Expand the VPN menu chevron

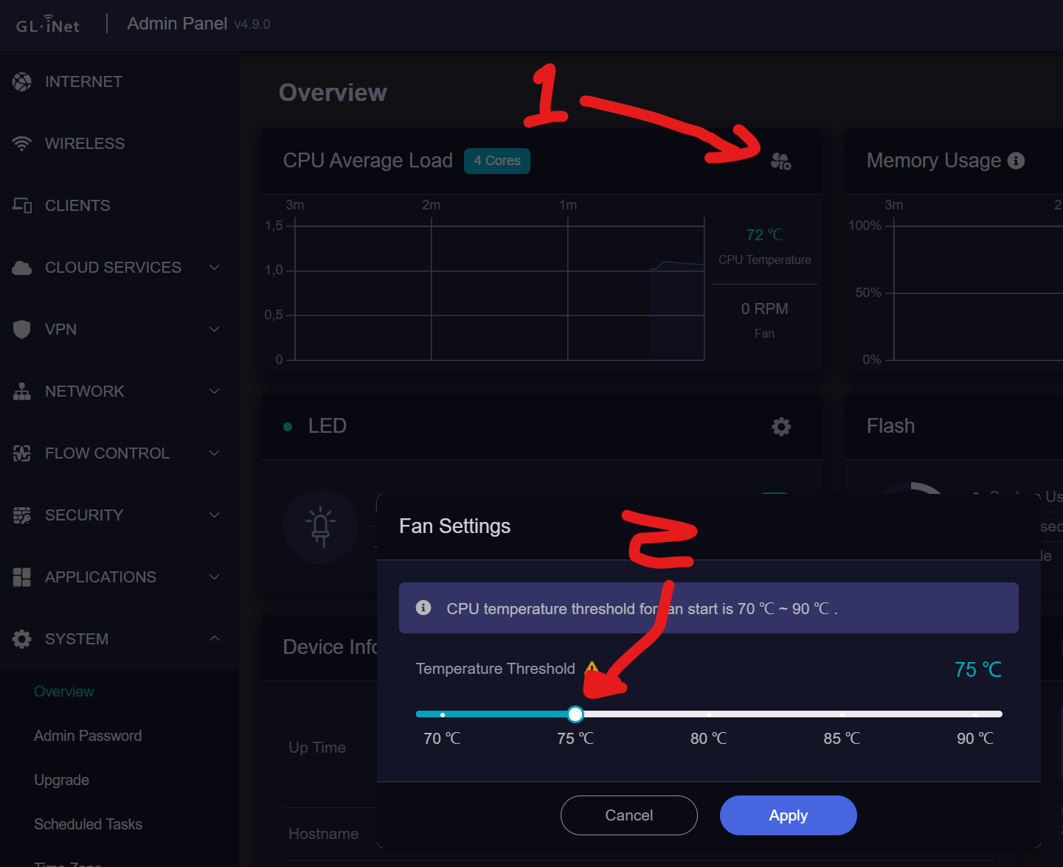pyautogui.click(x=215, y=330)
